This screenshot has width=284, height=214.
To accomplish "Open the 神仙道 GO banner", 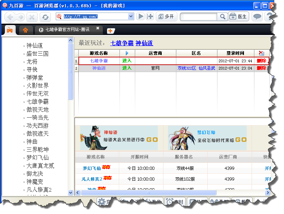I will 119,138.
